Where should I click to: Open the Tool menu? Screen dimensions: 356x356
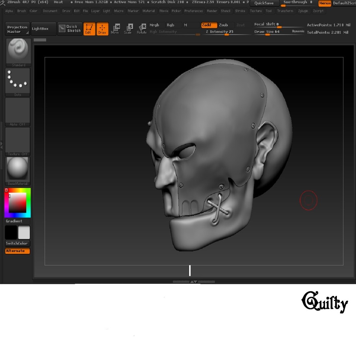click(269, 11)
